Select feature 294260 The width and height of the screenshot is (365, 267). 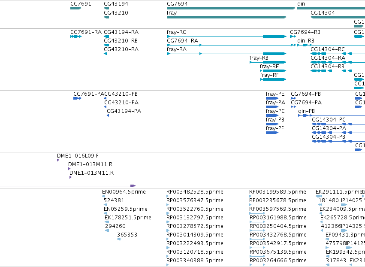click(115, 226)
